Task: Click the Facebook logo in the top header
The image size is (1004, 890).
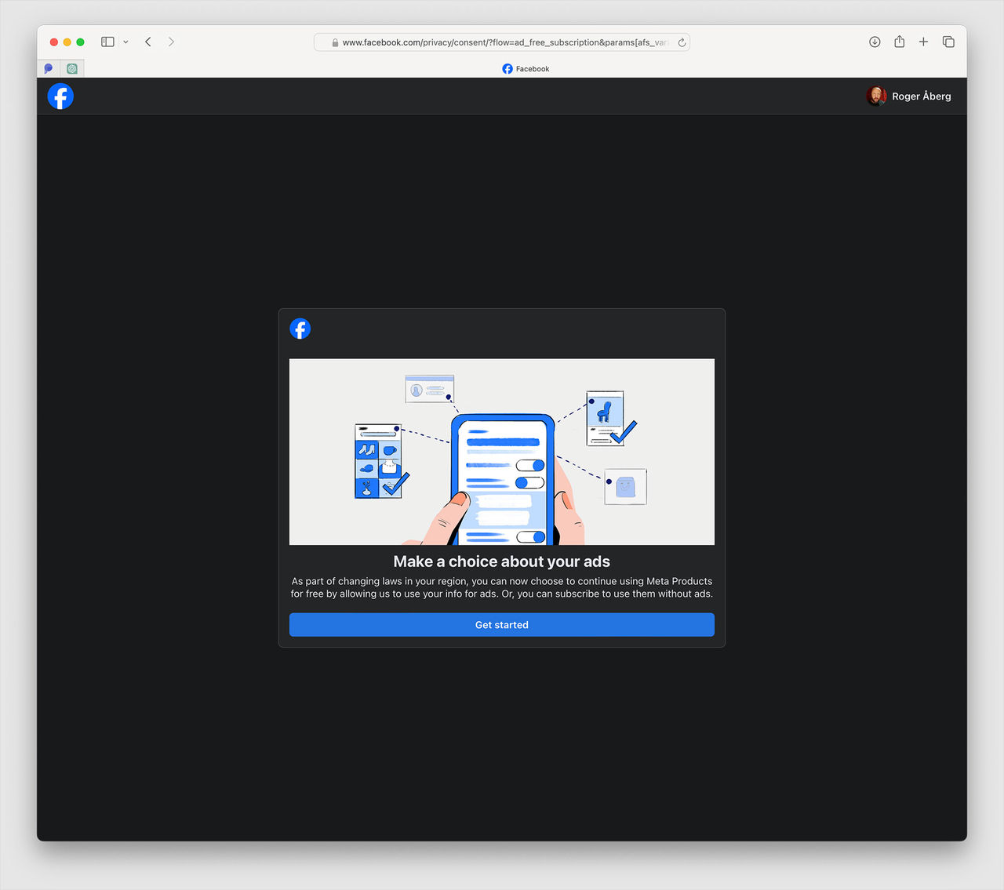Action: [60, 96]
